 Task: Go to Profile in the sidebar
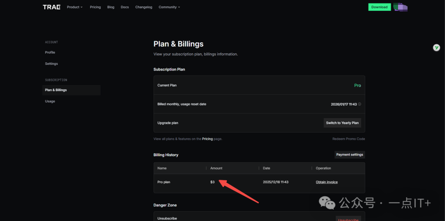pos(50,52)
